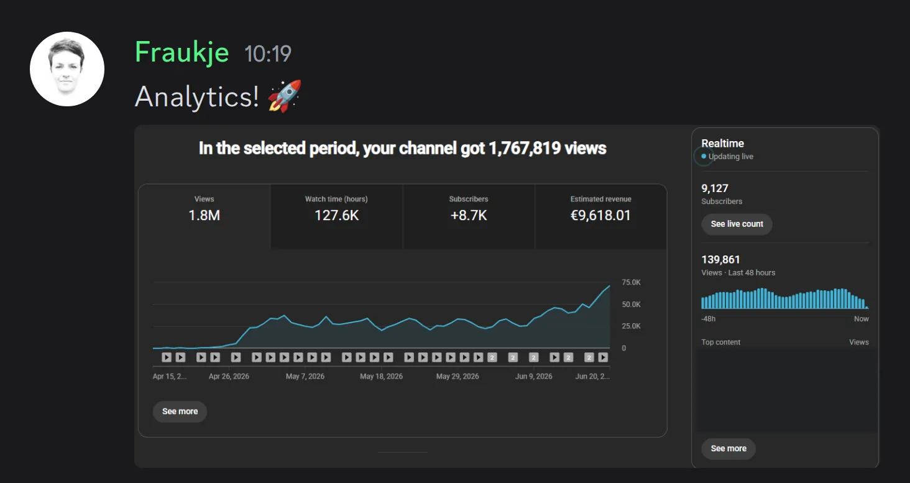The image size is (910, 483).
Task: Click the leftmost video publish marker on timeline
Action: click(x=167, y=357)
